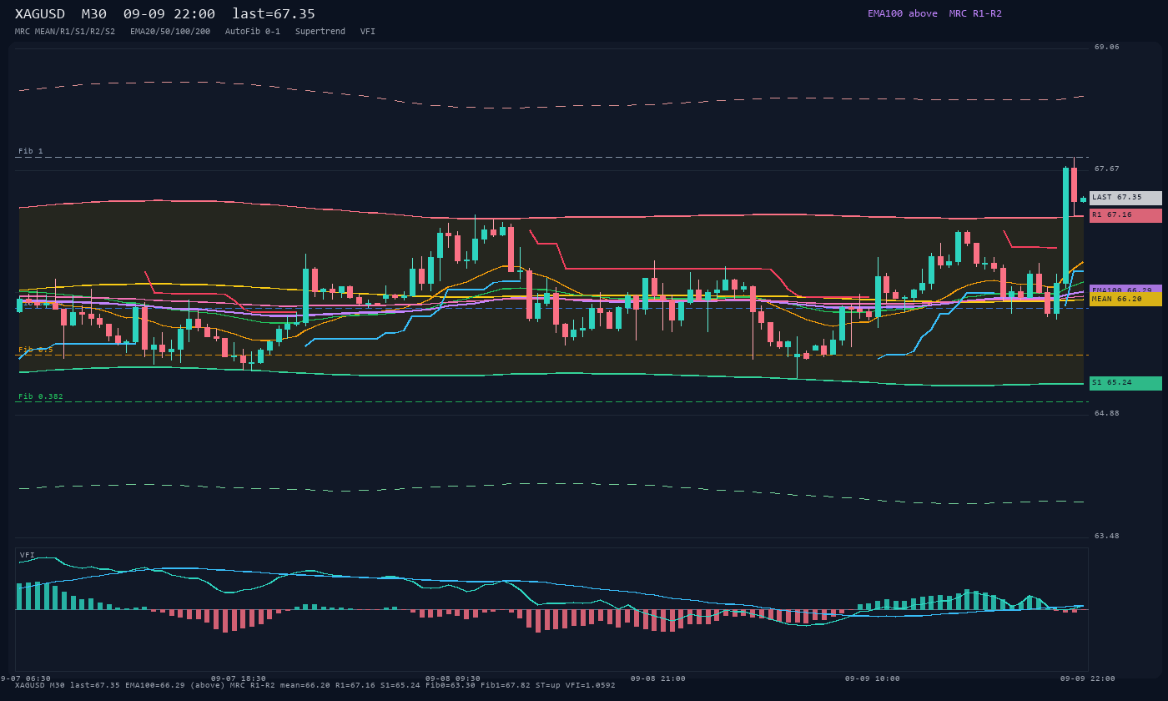Click the 69.06 price axis label
Image resolution: width=1168 pixels, height=701 pixels.
click(1107, 48)
